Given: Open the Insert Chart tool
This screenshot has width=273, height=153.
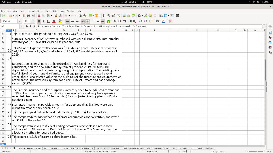Looking at the screenshot, I should pos(129,16).
